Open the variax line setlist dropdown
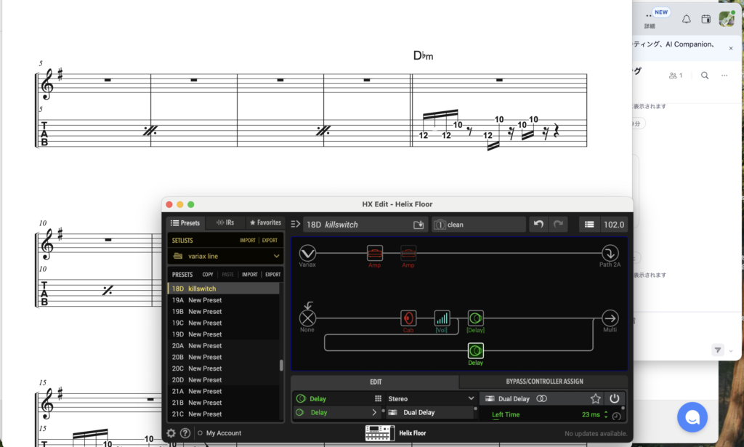Viewport: 744px width, 447px height. tap(276, 256)
